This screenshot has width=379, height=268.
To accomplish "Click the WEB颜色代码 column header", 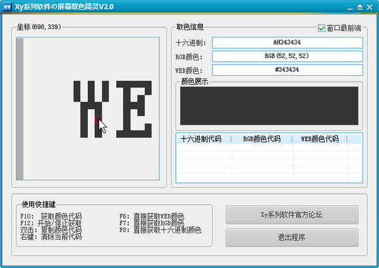I will click(x=320, y=139).
